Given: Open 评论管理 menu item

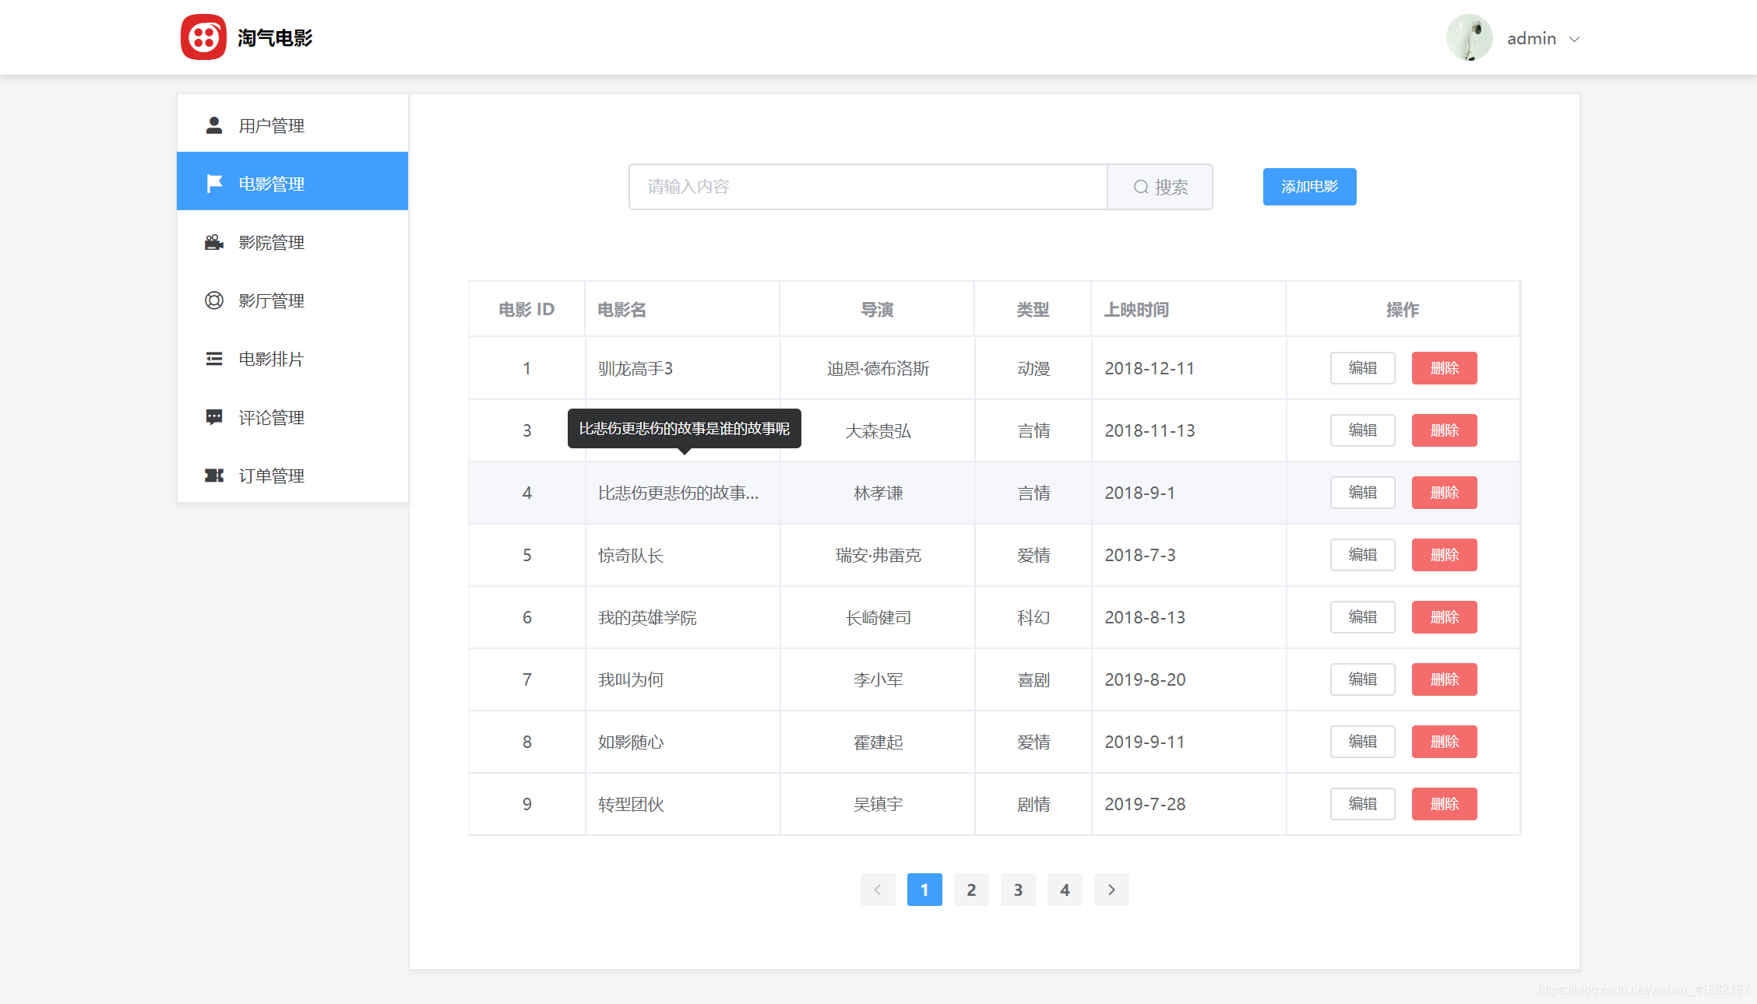Looking at the screenshot, I should pyautogui.click(x=271, y=417).
